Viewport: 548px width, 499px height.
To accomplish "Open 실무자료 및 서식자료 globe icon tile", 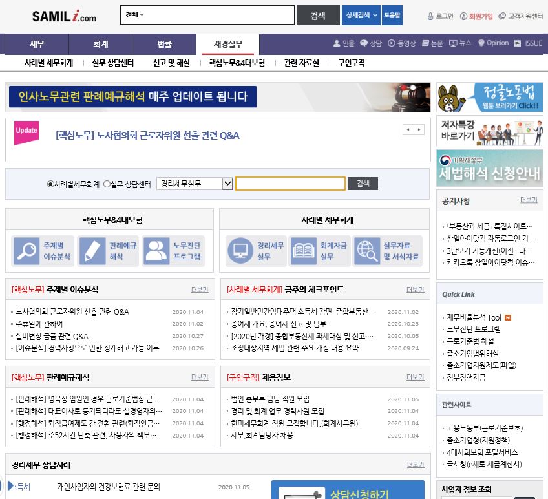I will [388, 251].
